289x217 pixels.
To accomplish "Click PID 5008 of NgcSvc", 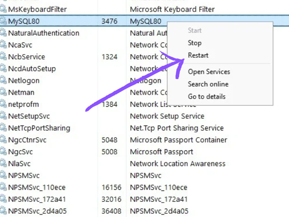I will tap(109, 152).
